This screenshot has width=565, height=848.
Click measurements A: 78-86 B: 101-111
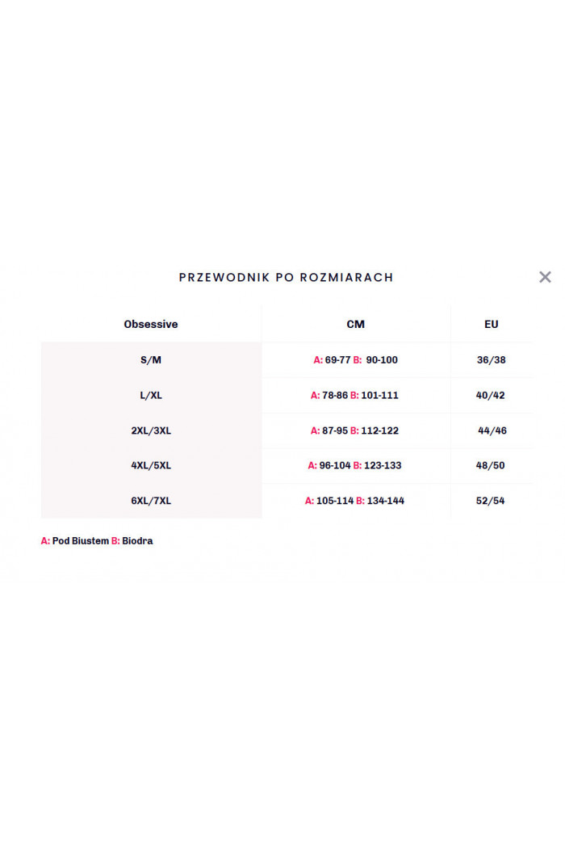pos(355,395)
